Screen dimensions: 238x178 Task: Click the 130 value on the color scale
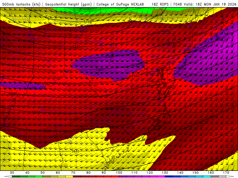[x=165, y=173]
